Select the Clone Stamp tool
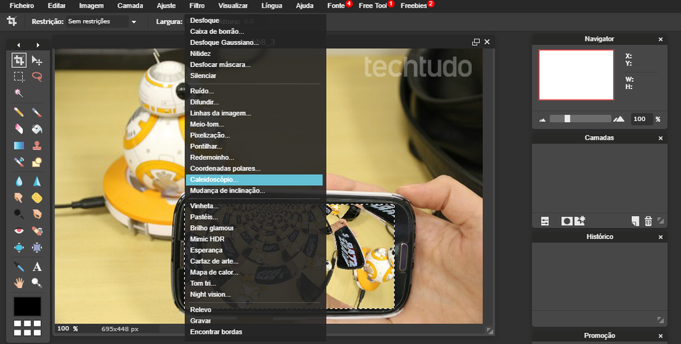Viewport: 681px width, 344px height. [37, 146]
